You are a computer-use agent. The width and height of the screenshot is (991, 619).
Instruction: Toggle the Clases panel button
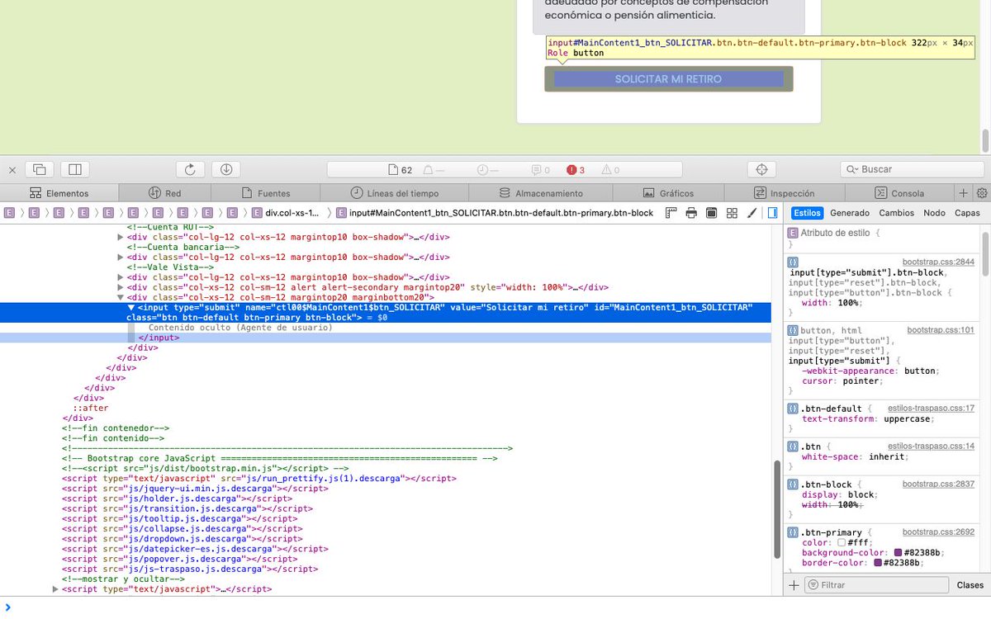point(970,585)
